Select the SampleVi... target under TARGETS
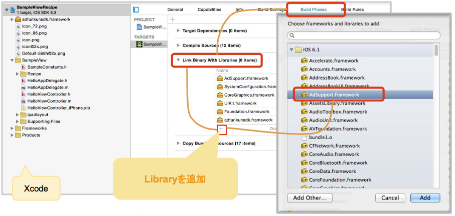The image size is (455, 216). pos(151,44)
